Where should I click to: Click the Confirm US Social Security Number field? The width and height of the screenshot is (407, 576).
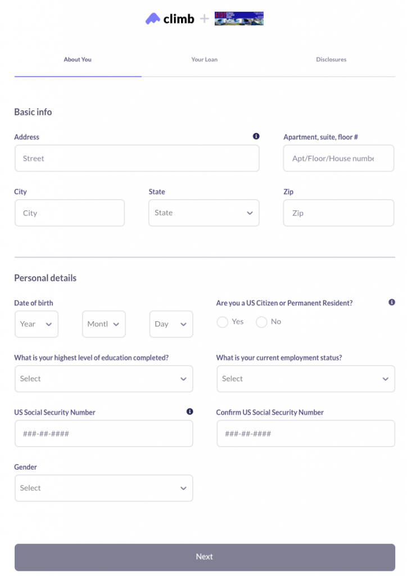point(305,434)
